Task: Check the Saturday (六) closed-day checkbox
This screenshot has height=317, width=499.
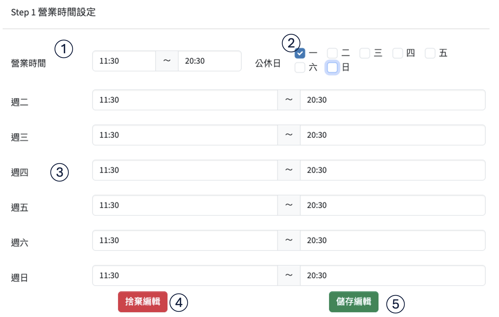Action: tap(300, 68)
